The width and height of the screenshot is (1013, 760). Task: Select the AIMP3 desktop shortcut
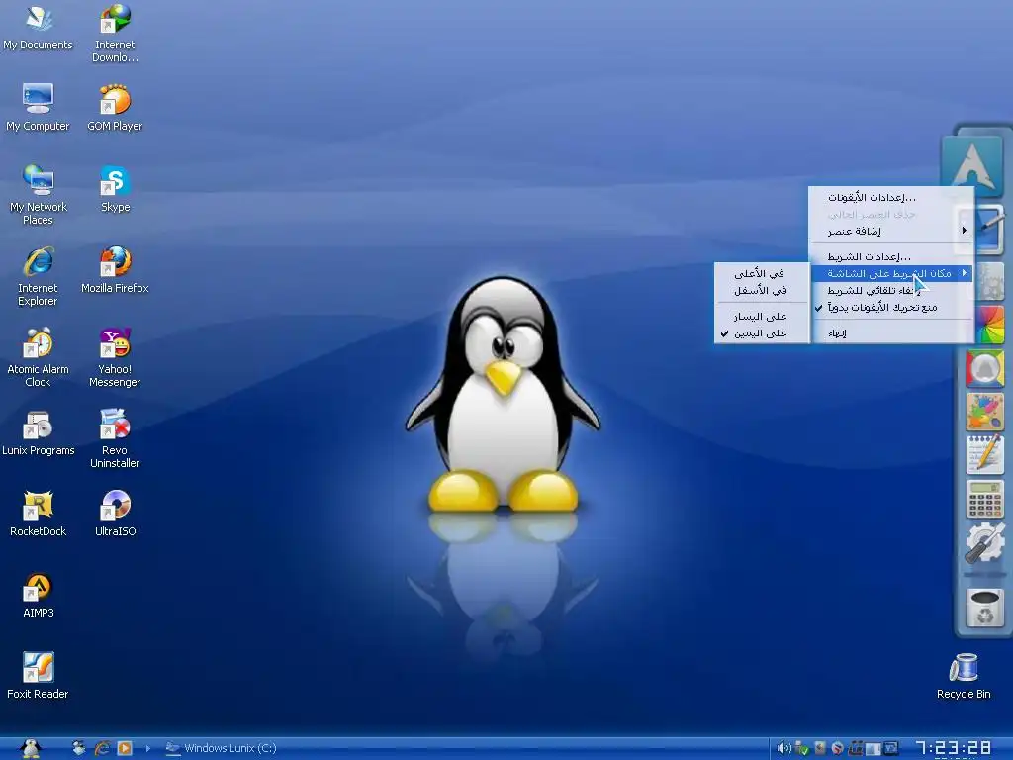click(x=39, y=595)
